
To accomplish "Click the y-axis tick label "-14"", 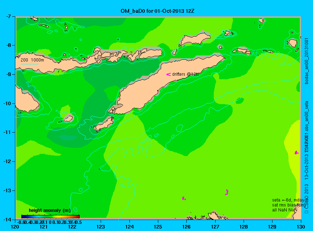I will [x=7, y=220].
